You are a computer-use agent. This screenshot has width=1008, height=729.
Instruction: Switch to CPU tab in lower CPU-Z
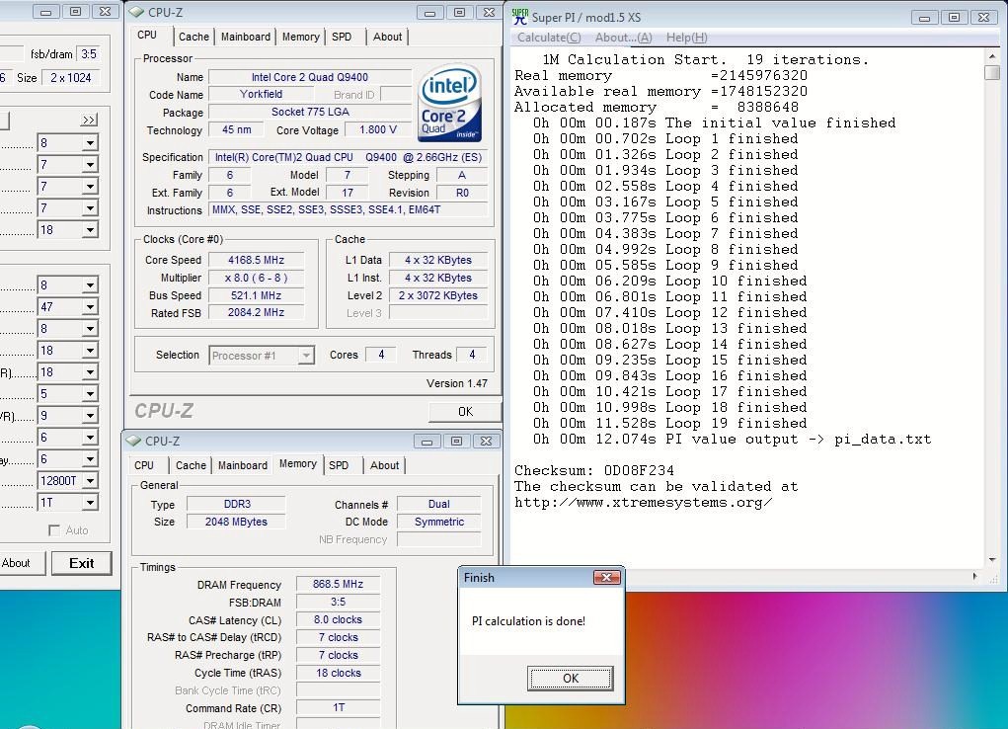tap(144, 465)
